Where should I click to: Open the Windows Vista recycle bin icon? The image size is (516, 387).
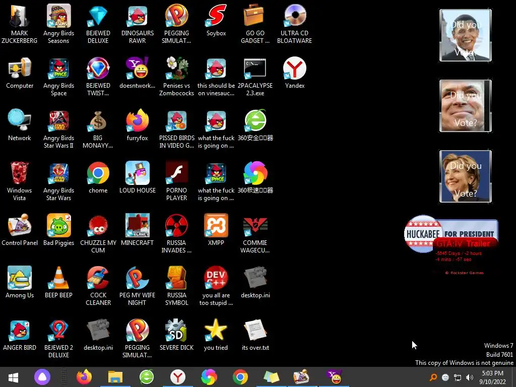[20, 181]
